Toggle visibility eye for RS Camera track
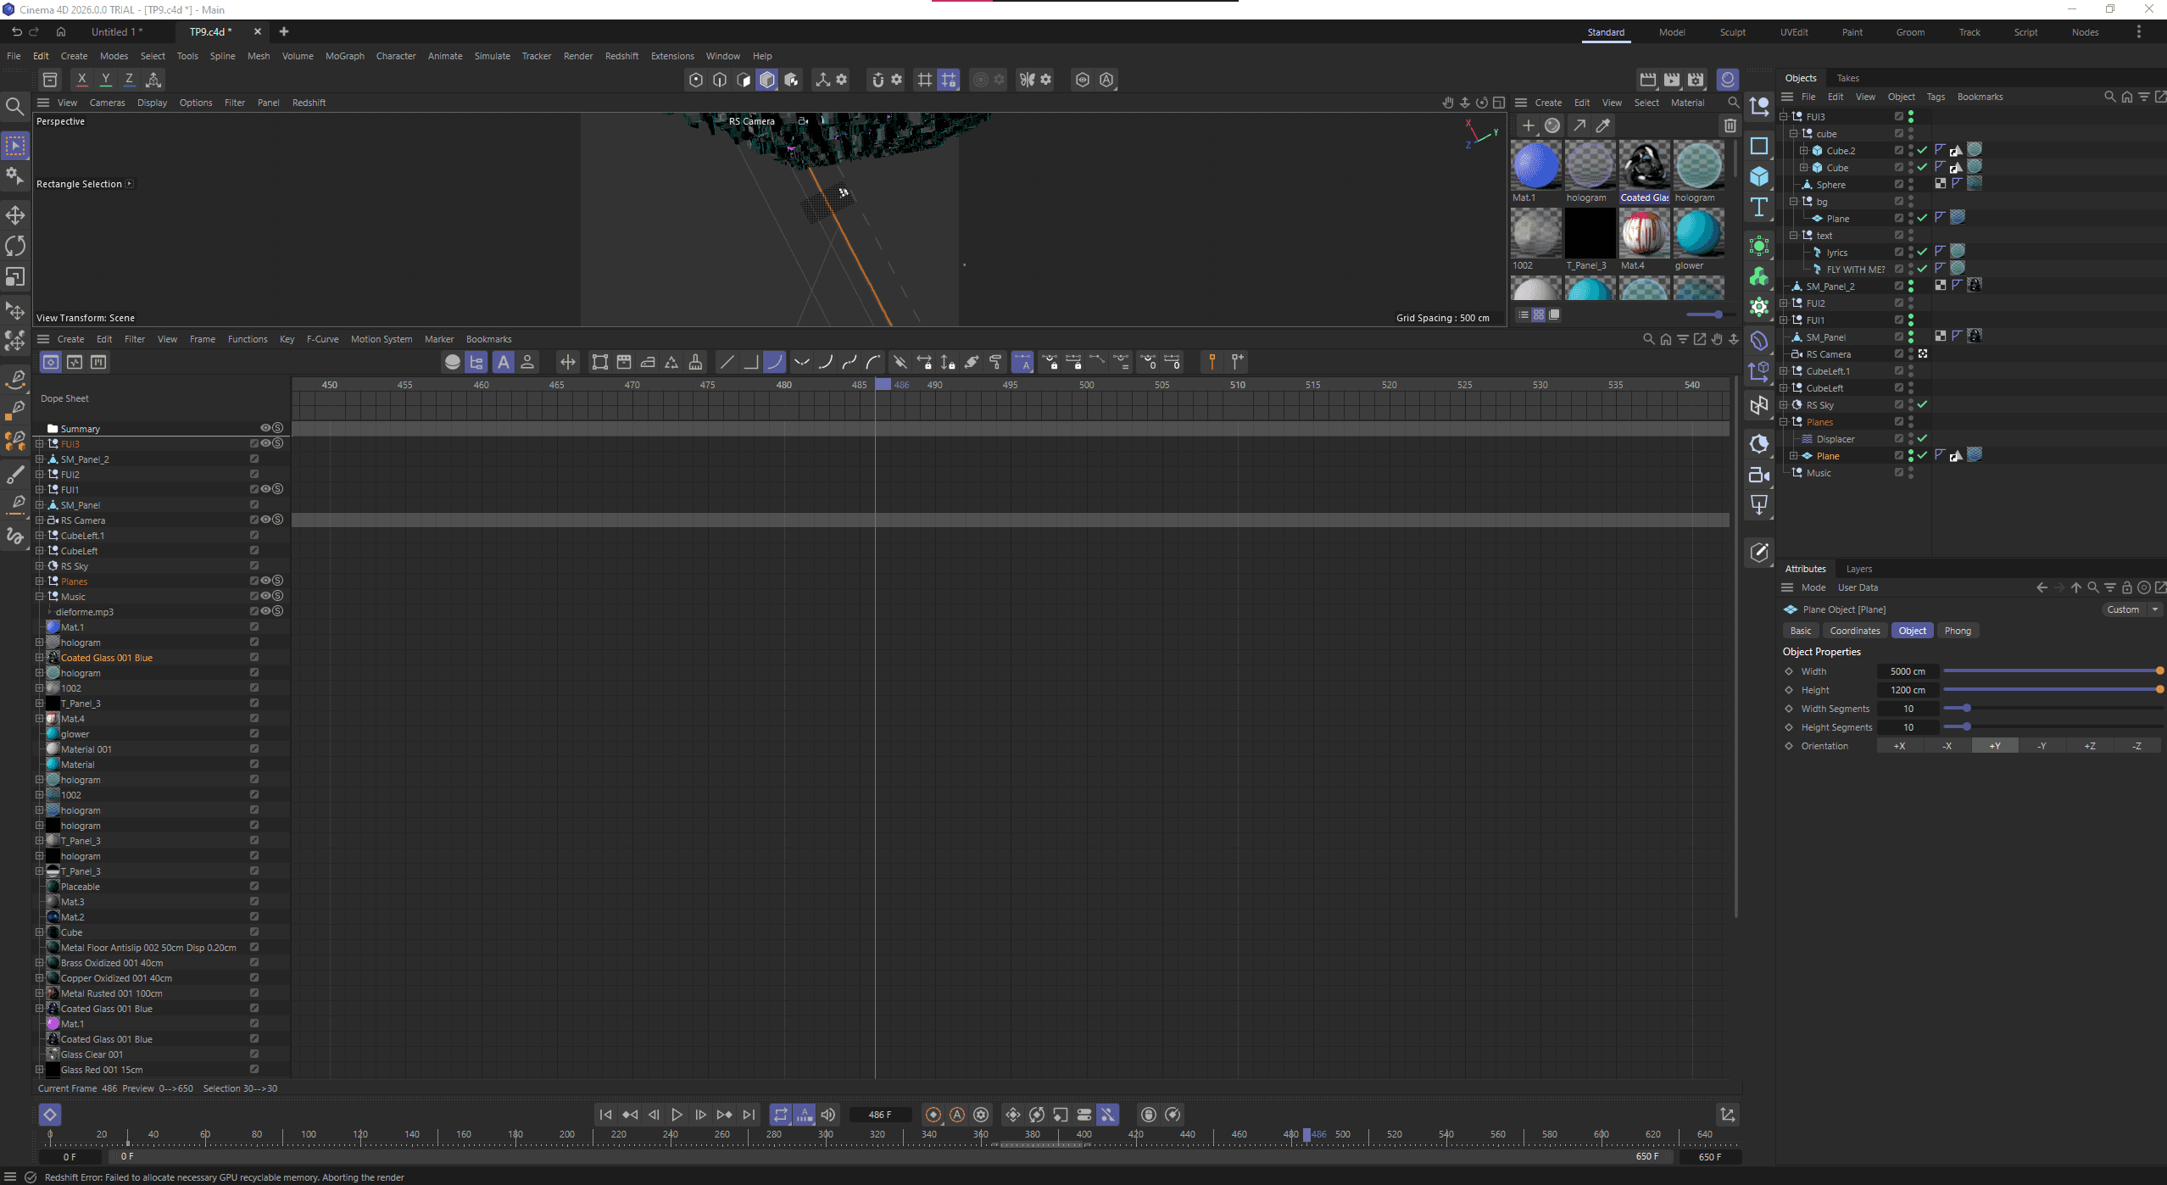The width and height of the screenshot is (2167, 1185). click(x=265, y=520)
